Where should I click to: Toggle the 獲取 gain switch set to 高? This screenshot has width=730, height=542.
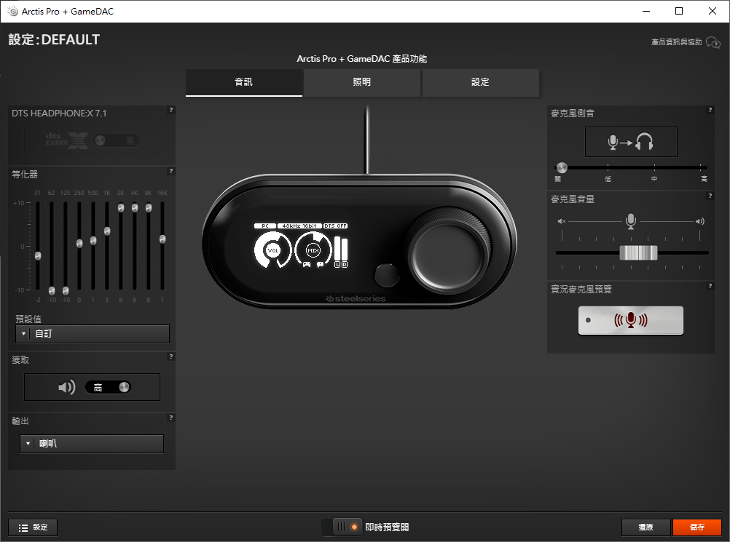pyautogui.click(x=108, y=387)
